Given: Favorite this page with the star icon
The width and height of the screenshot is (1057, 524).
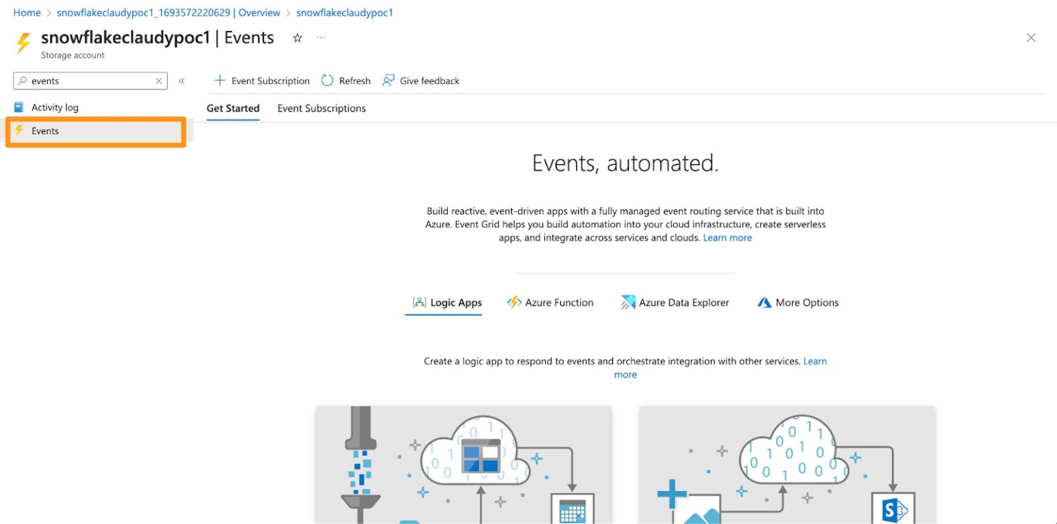Looking at the screenshot, I should 297,39.
